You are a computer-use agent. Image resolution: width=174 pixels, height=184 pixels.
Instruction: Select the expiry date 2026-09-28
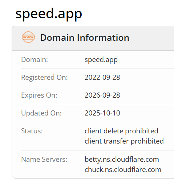tap(102, 95)
